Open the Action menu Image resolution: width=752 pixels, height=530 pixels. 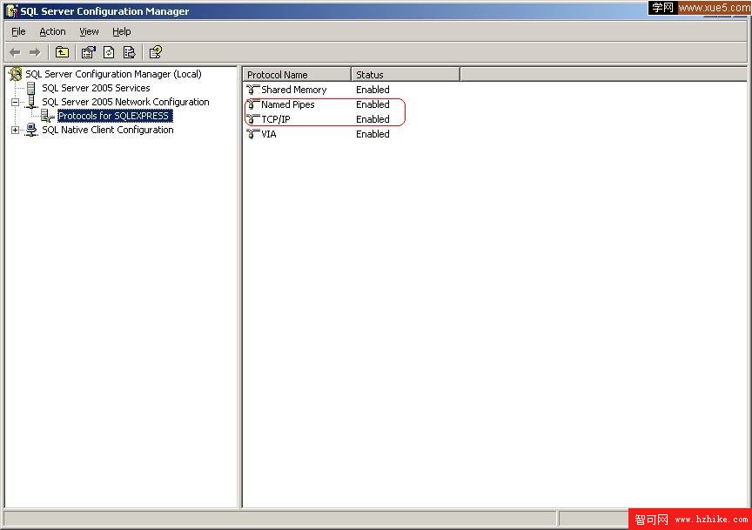coord(52,31)
